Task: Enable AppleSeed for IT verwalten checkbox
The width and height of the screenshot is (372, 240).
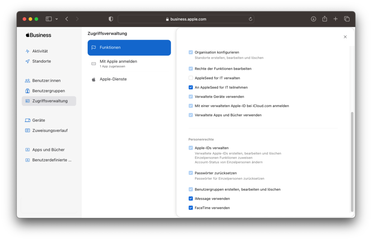Action: (x=191, y=78)
